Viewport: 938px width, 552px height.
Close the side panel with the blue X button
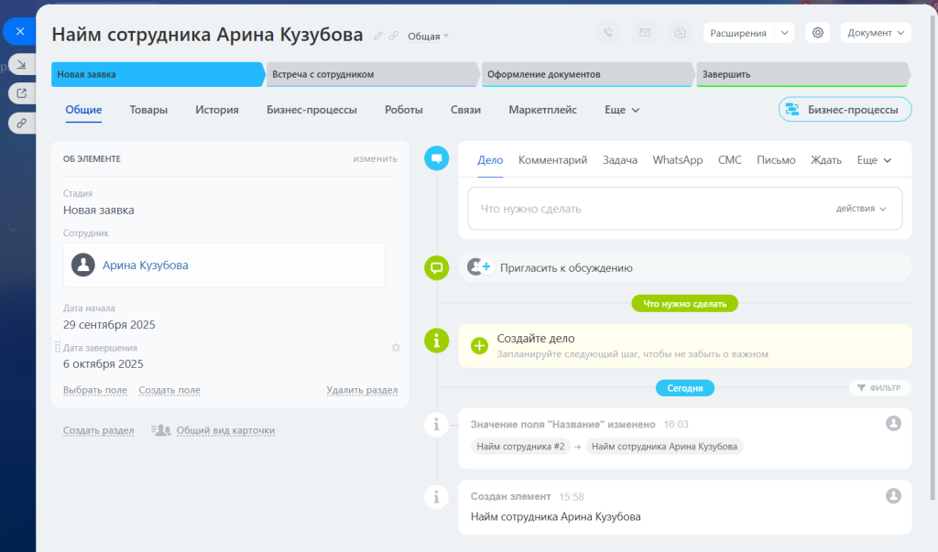click(19, 31)
